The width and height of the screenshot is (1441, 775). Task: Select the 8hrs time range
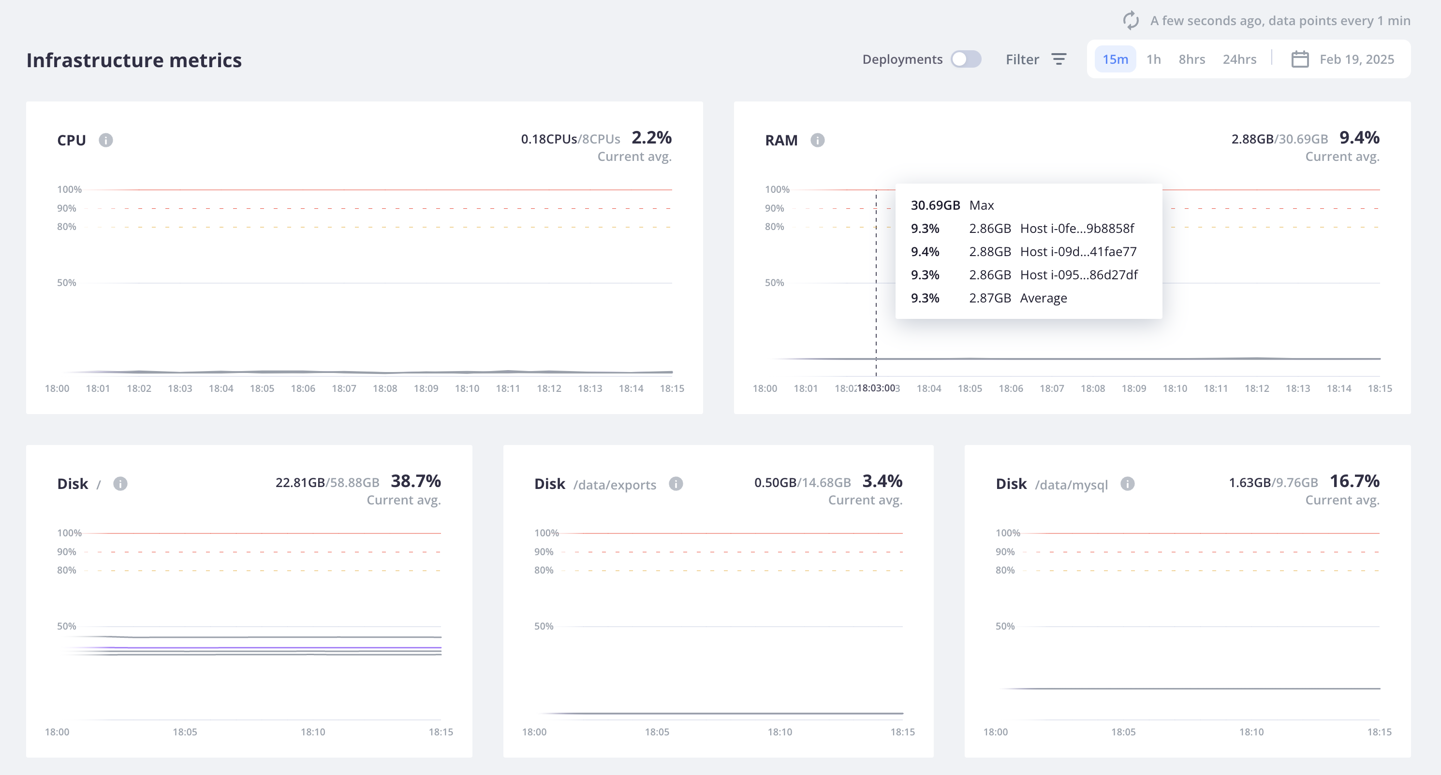(x=1191, y=59)
